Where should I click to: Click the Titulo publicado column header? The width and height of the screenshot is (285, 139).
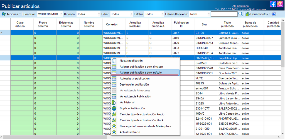click(229, 24)
